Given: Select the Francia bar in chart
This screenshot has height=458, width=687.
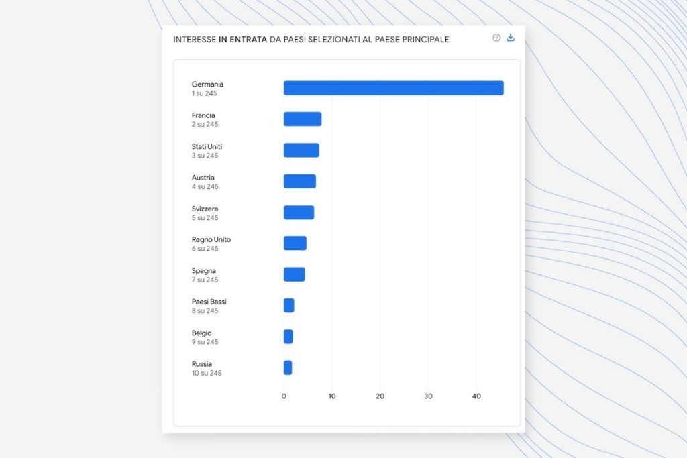Looking at the screenshot, I should [303, 119].
